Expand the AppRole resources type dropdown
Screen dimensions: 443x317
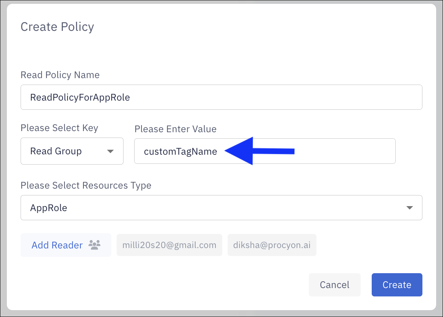click(x=221, y=208)
